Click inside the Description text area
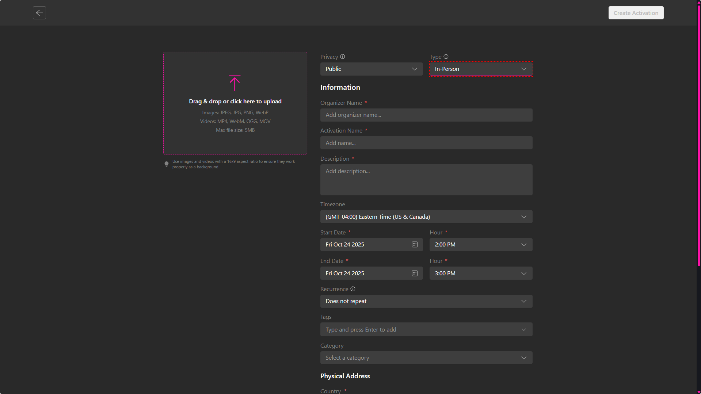This screenshot has height=394, width=701. coord(426,180)
